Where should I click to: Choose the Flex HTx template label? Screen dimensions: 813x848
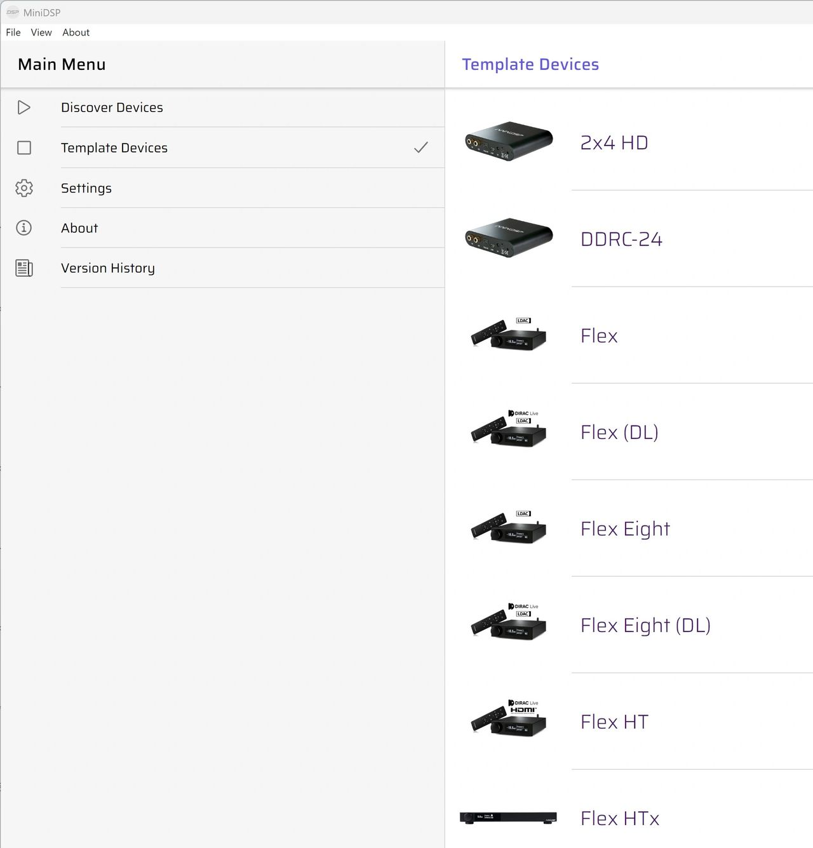[x=620, y=818]
